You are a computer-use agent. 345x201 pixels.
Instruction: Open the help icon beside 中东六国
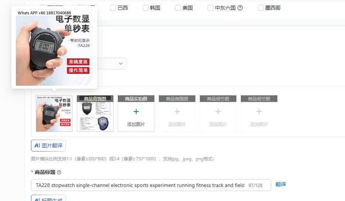coord(240,8)
